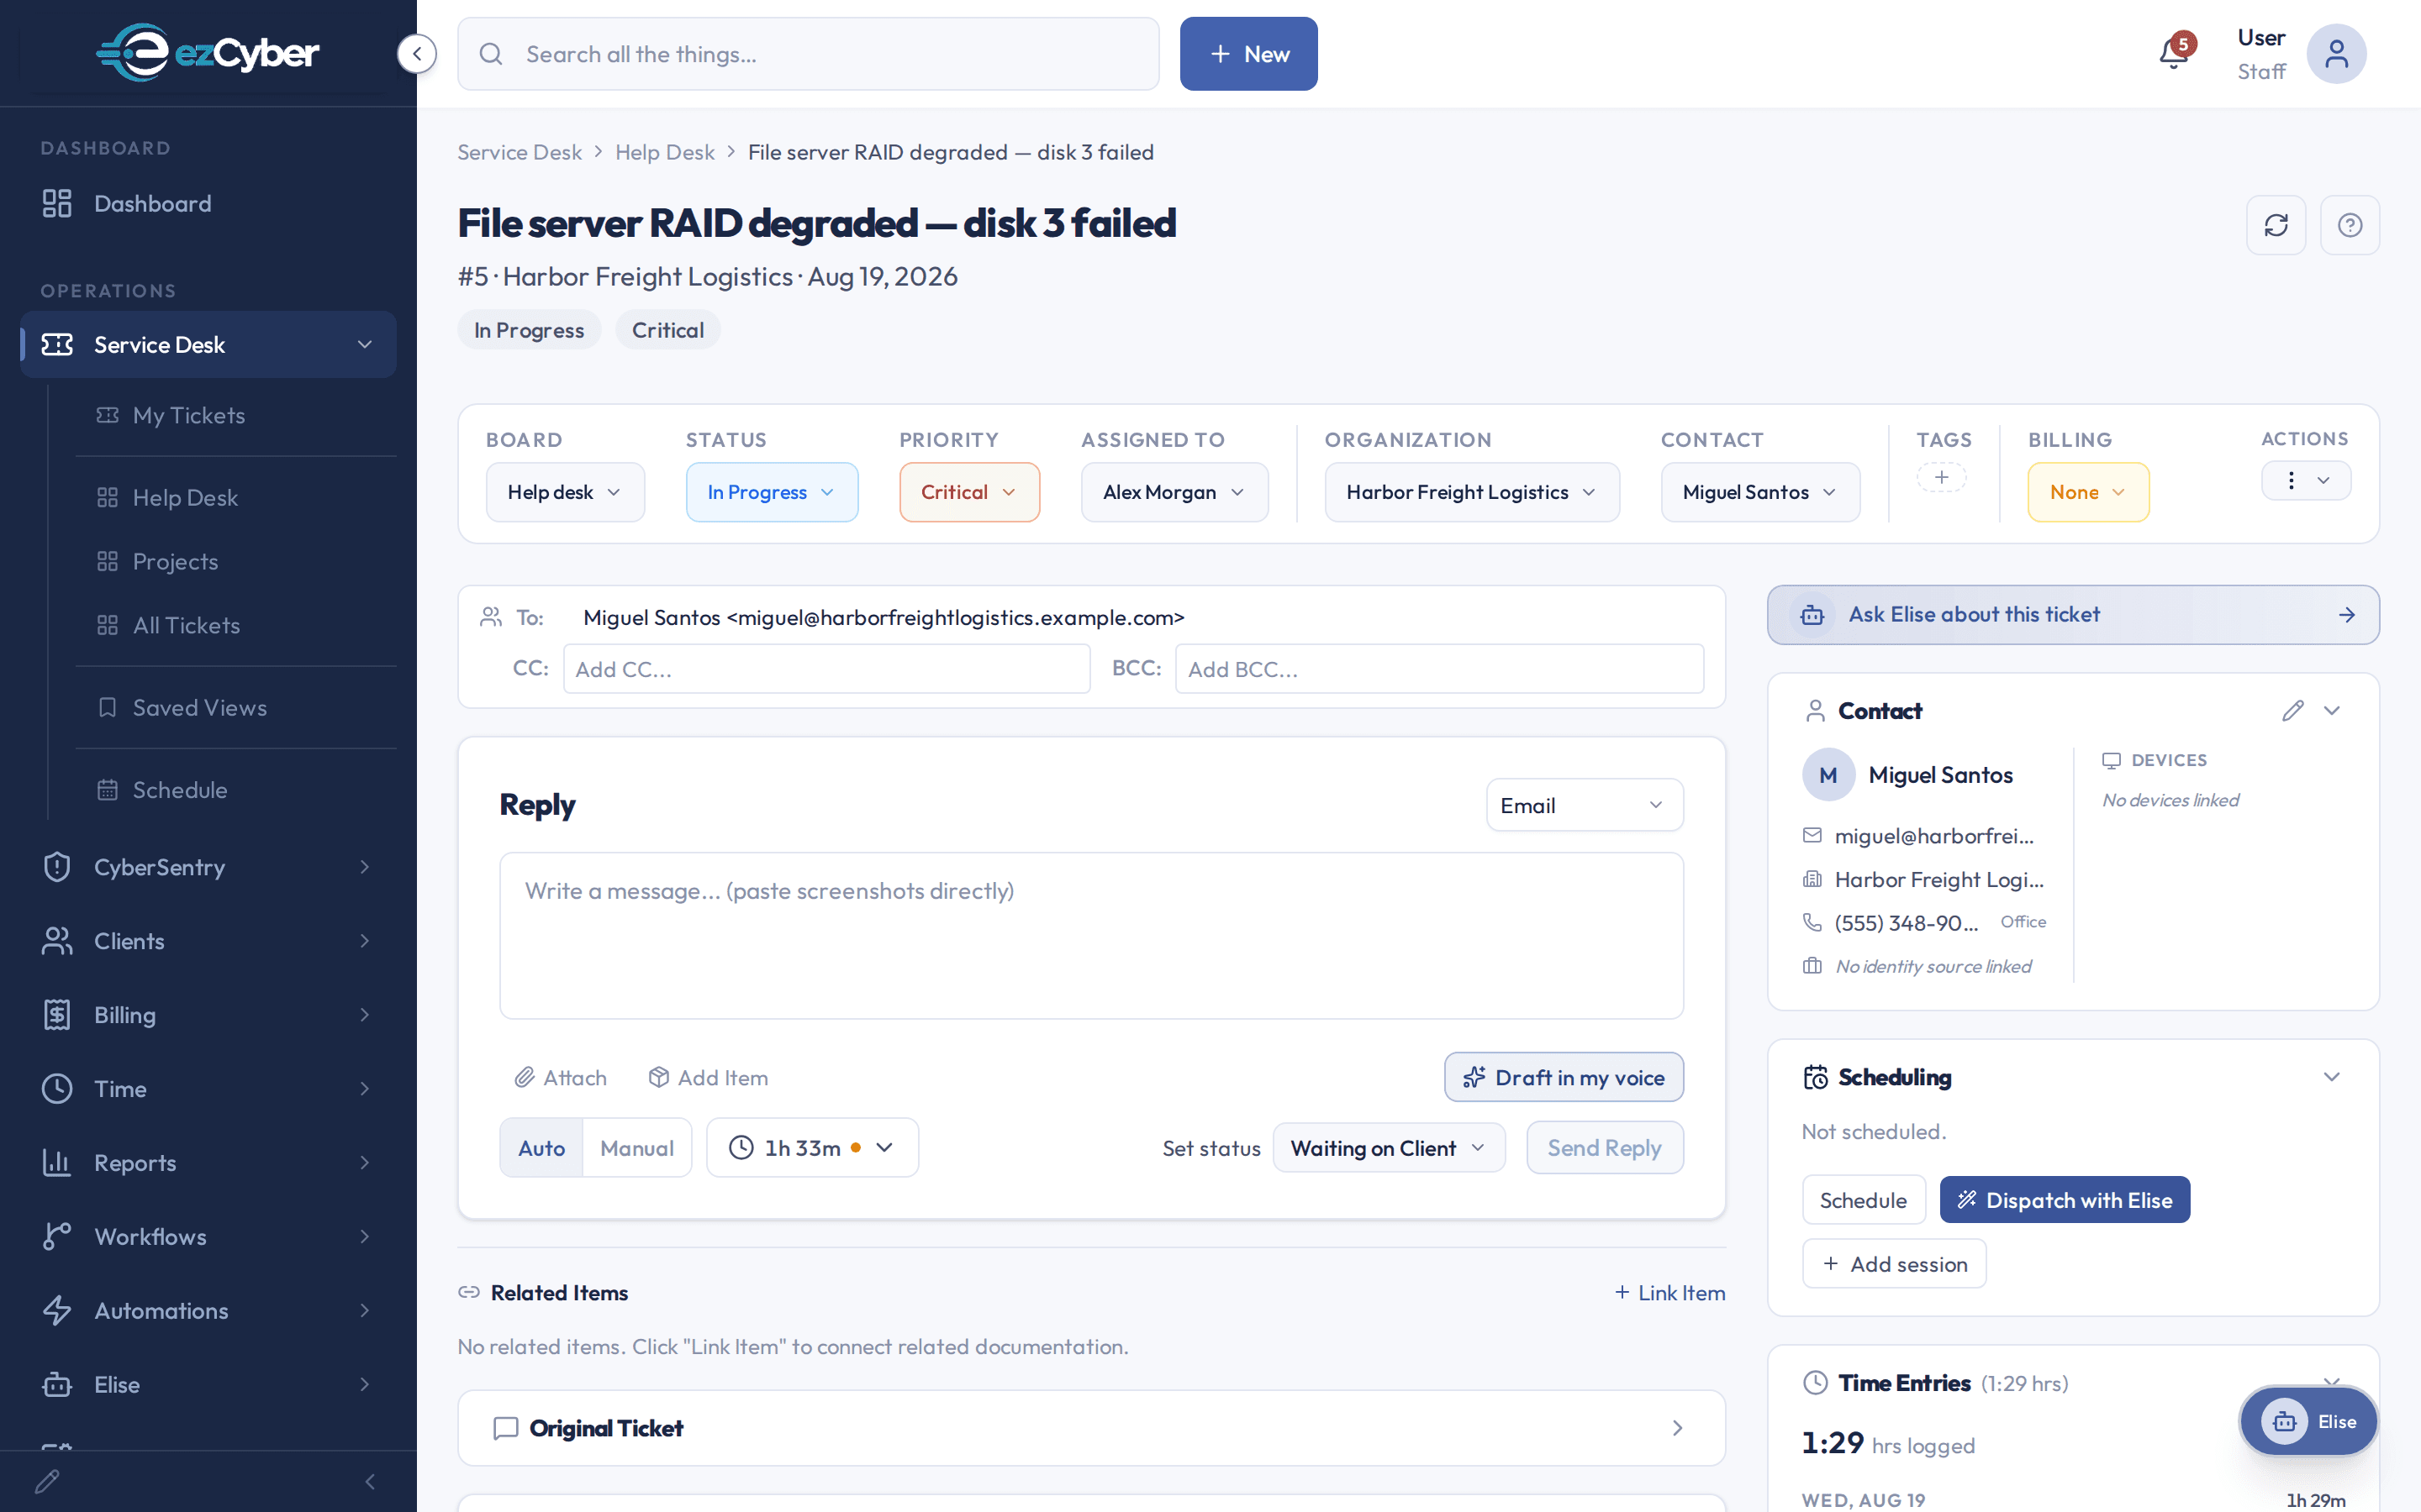Collapse the Scheduling panel

(x=2332, y=1077)
